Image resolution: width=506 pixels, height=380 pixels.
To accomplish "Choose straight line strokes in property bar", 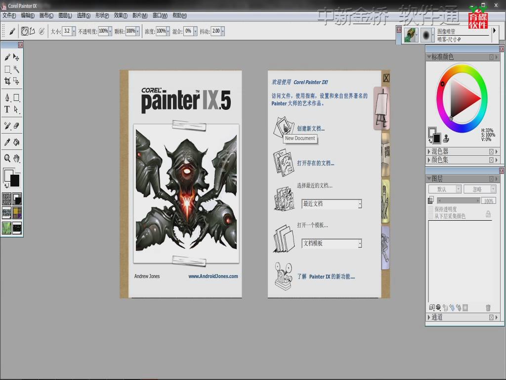I will click(32, 31).
